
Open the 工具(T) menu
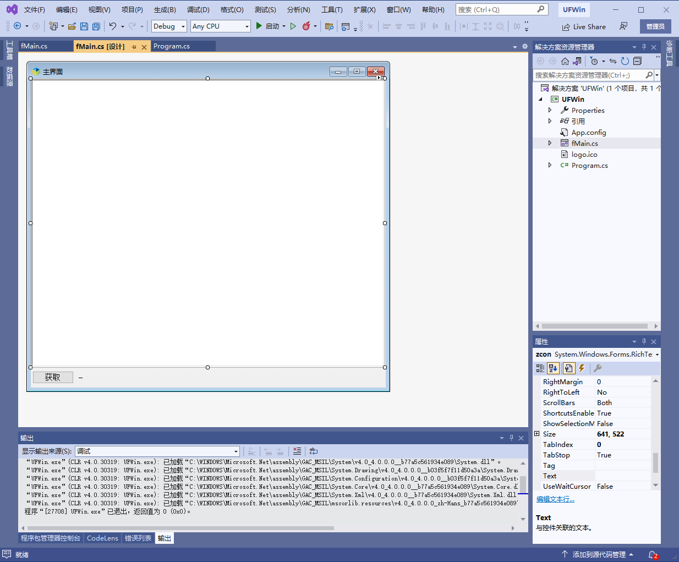pos(332,9)
